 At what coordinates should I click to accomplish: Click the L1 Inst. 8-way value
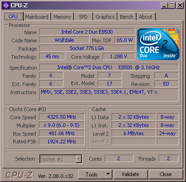pos(168,125)
